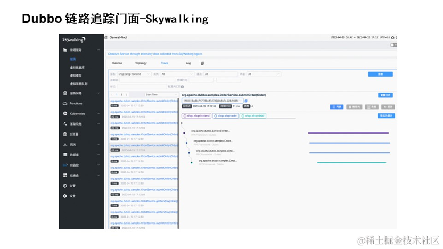443x249 pixels.
Task: Click the teal span node at the bottom of the tree
Action: pyautogui.click(x=192, y=163)
